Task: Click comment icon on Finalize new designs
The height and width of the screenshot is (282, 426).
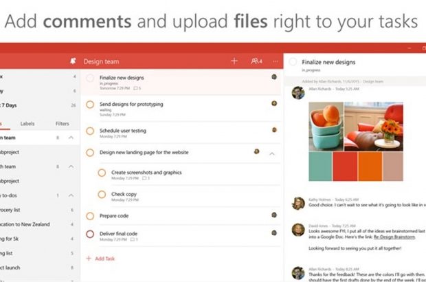Action: coord(137,88)
